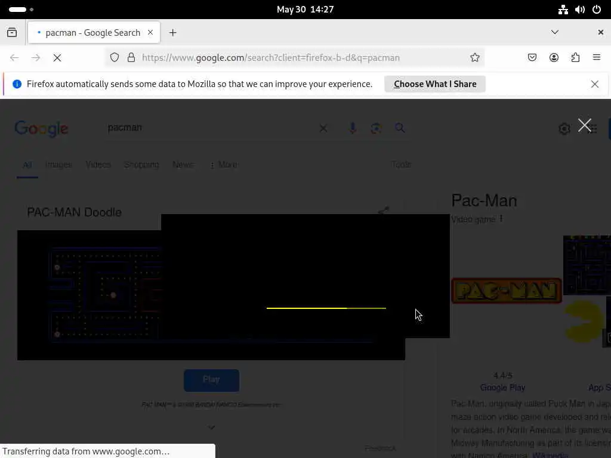
Task: Click the PAC-MAN logo thumbnail
Action: point(507,290)
